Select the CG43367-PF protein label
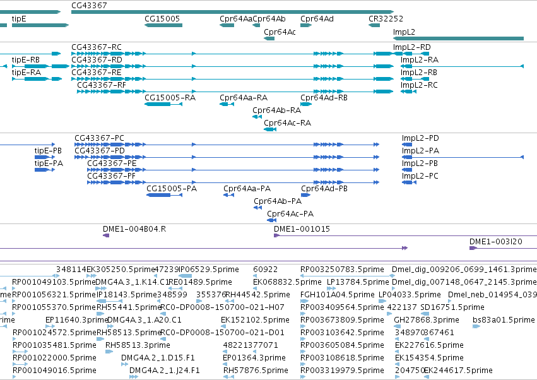The image size is (537, 380). 111,175
